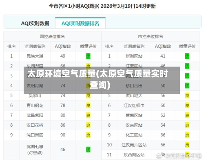Click the yellow 良 badge in 化工区站 row

(187, 135)
